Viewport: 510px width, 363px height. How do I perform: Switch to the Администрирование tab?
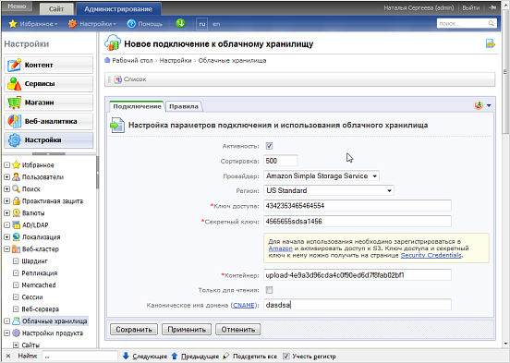(x=118, y=9)
